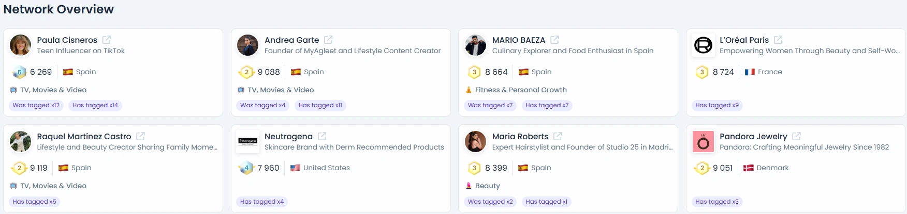Click Andrea Garte profile avatar
The height and width of the screenshot is (214, 907).
(247, 45)
